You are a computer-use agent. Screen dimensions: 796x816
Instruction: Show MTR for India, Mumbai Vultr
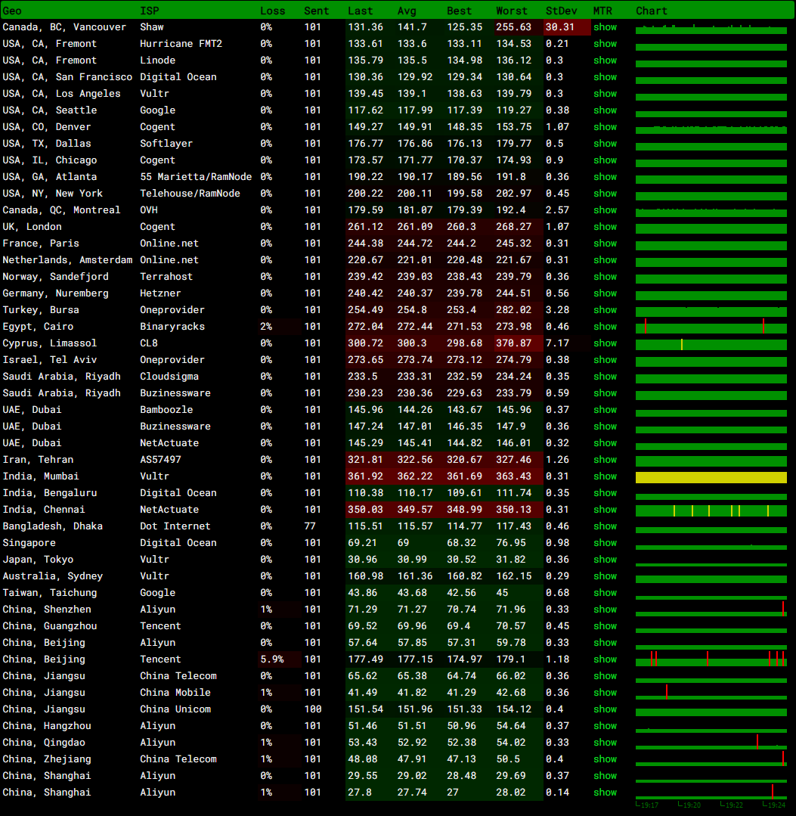tap(605, 476)
